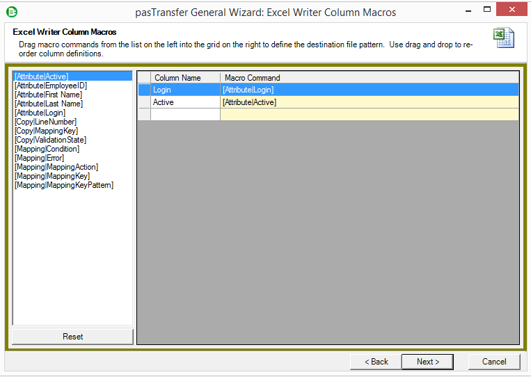Go back with the Back button

tap(374, 362)
